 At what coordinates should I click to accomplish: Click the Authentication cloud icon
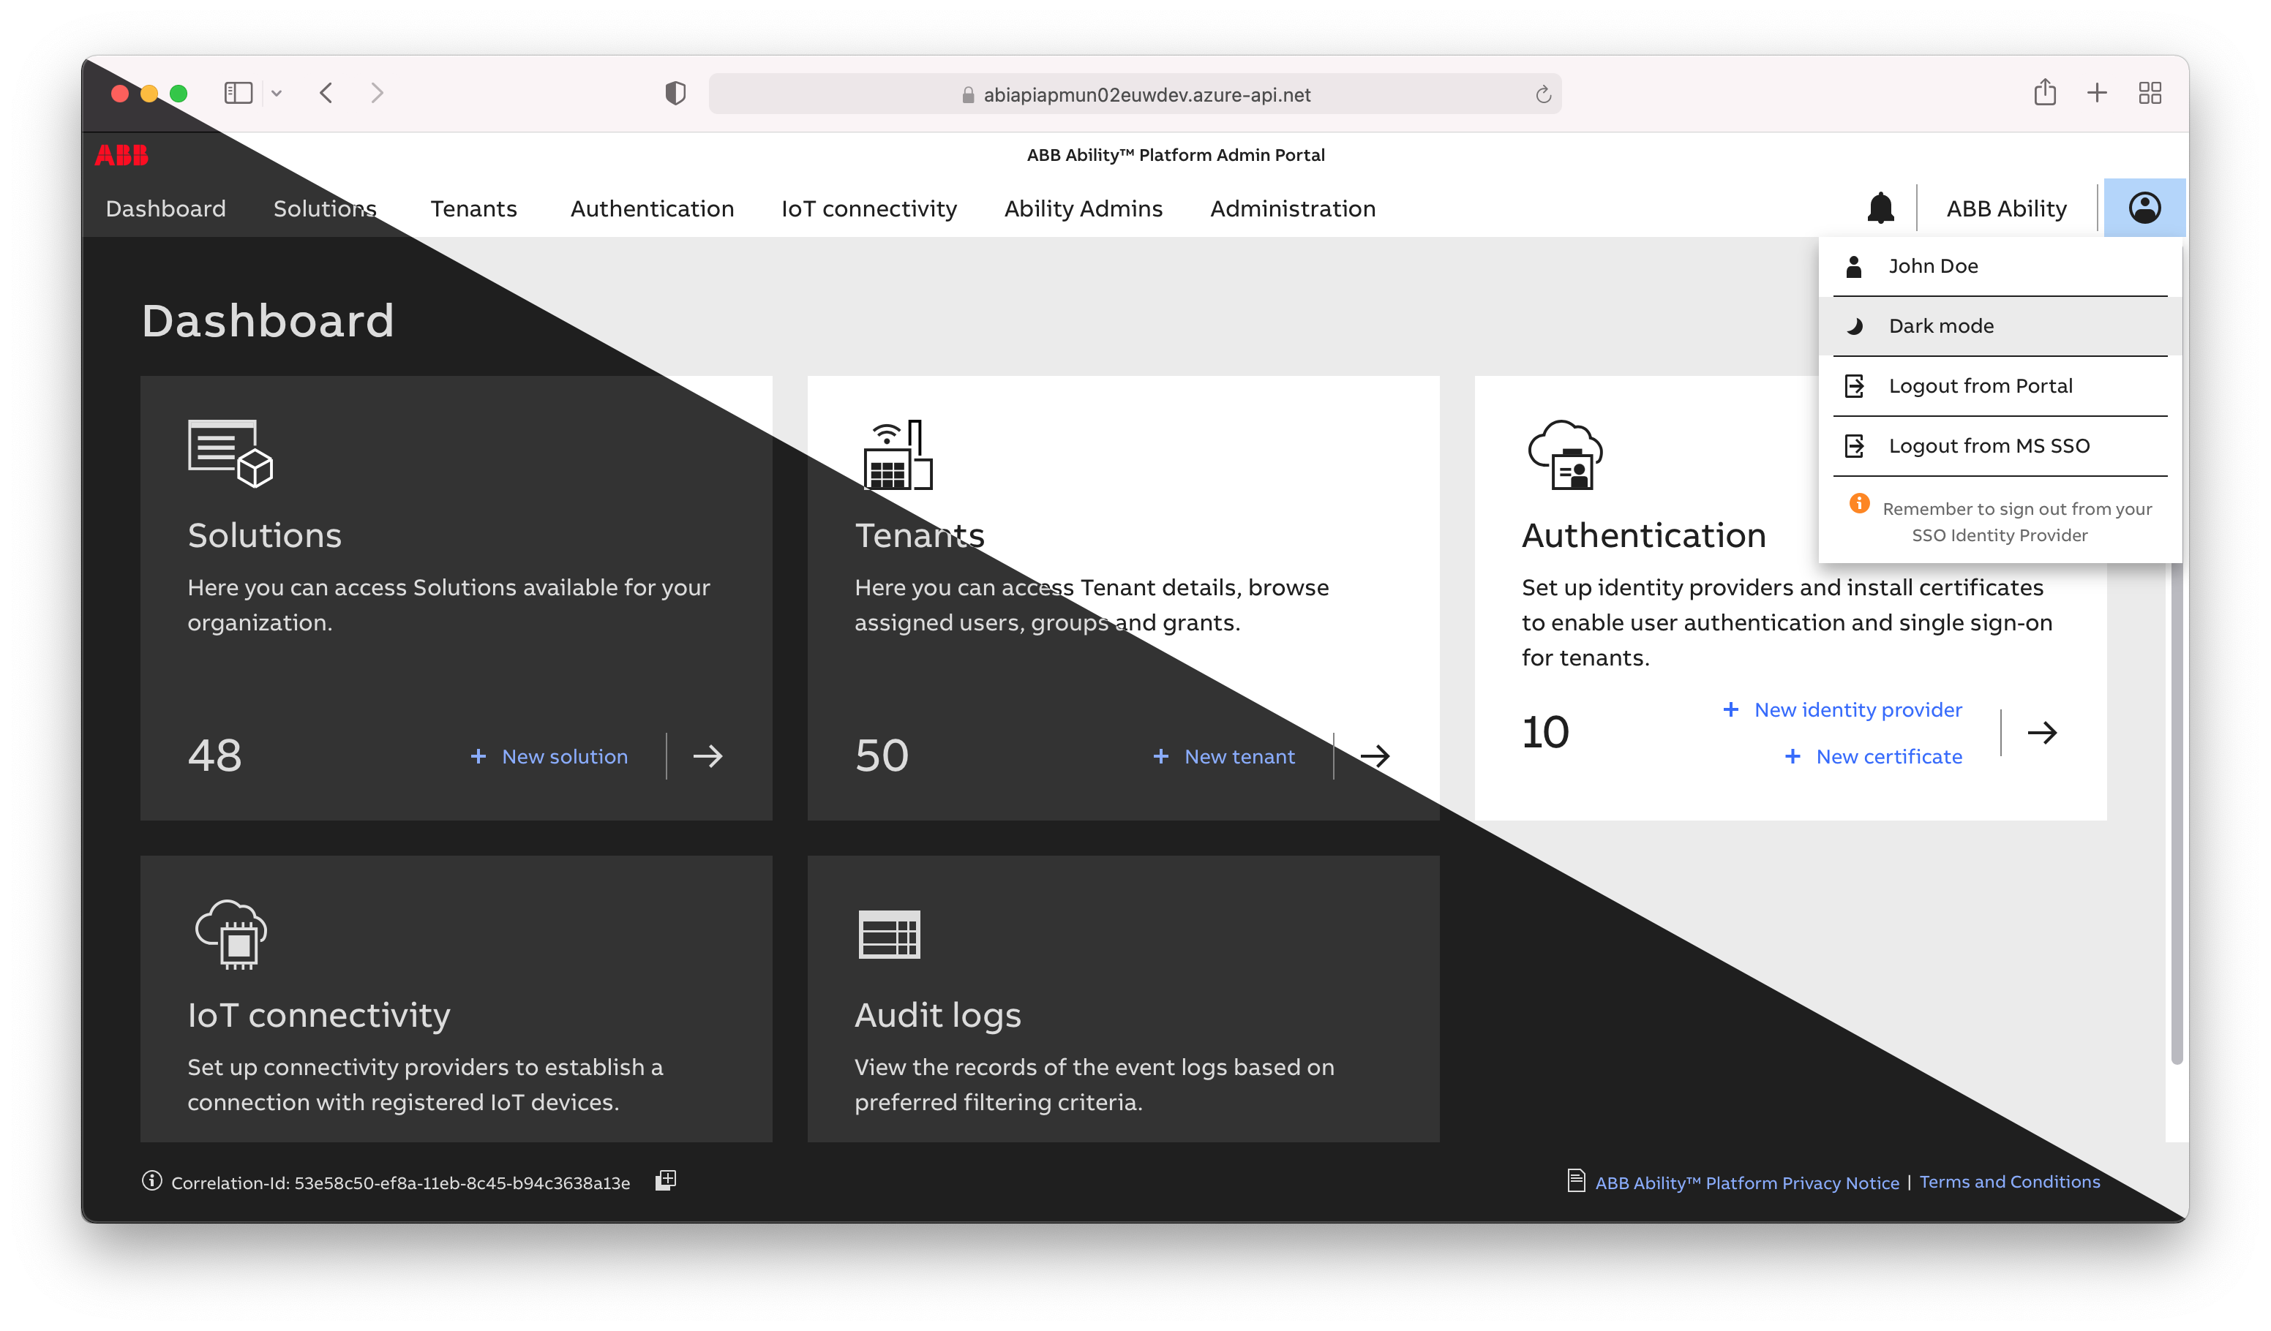click(1566, 454)
